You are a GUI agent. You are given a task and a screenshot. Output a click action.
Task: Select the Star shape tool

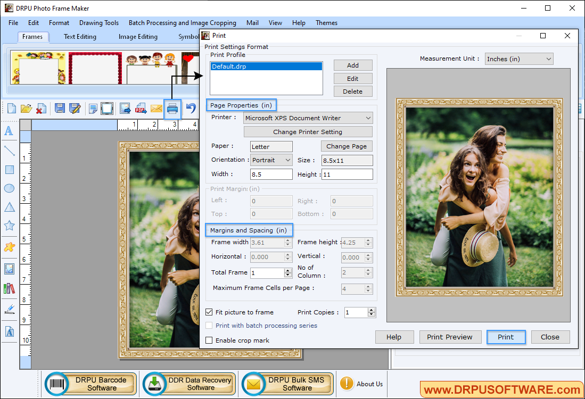tap(9, 226)
